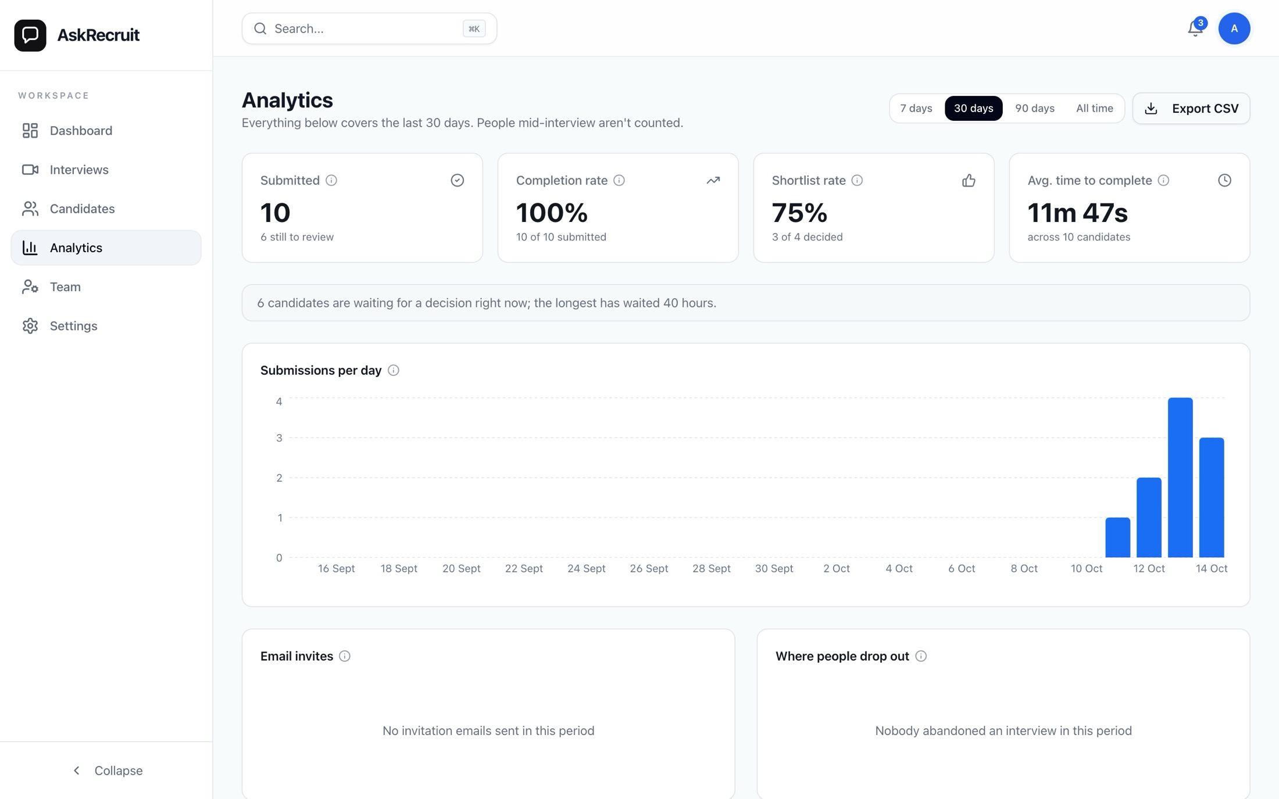The height and width of the screenshot is (799, 1279).
Task: Click the AskRecruit brand name
Action: coord(98,35)
